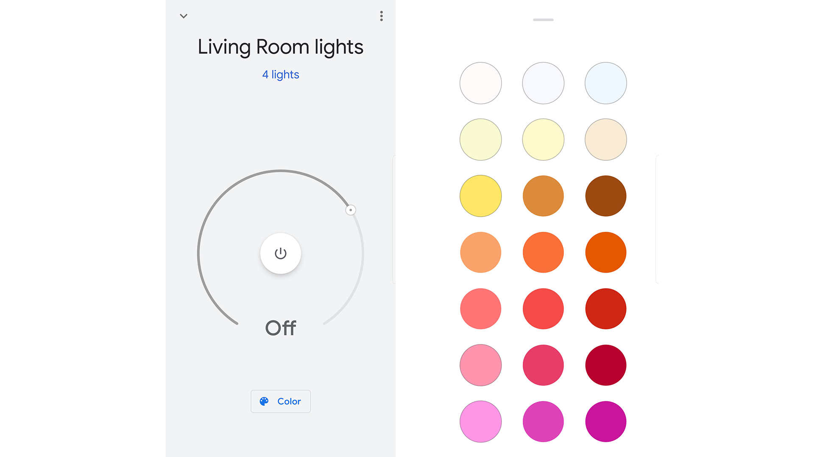Image resolution: width=814 pixels, height=457 pixels.
Task: Select the coral pink color swatch
Action: click(480, 308)
